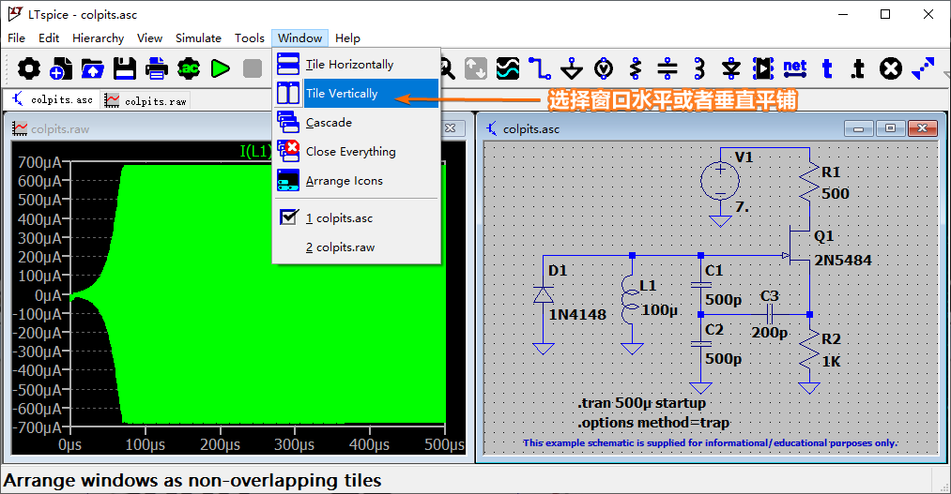Open the settings gear in toolbar
The width and height of the screenshot is (951, 494).
pyautogui.click(x=29, y=68)
